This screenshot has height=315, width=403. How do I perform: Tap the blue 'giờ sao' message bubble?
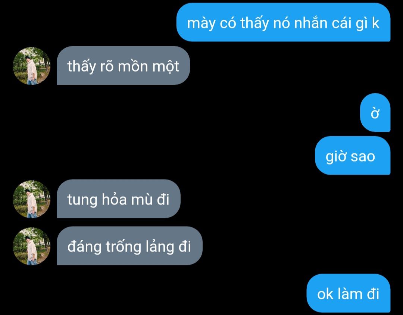point(353,156)
